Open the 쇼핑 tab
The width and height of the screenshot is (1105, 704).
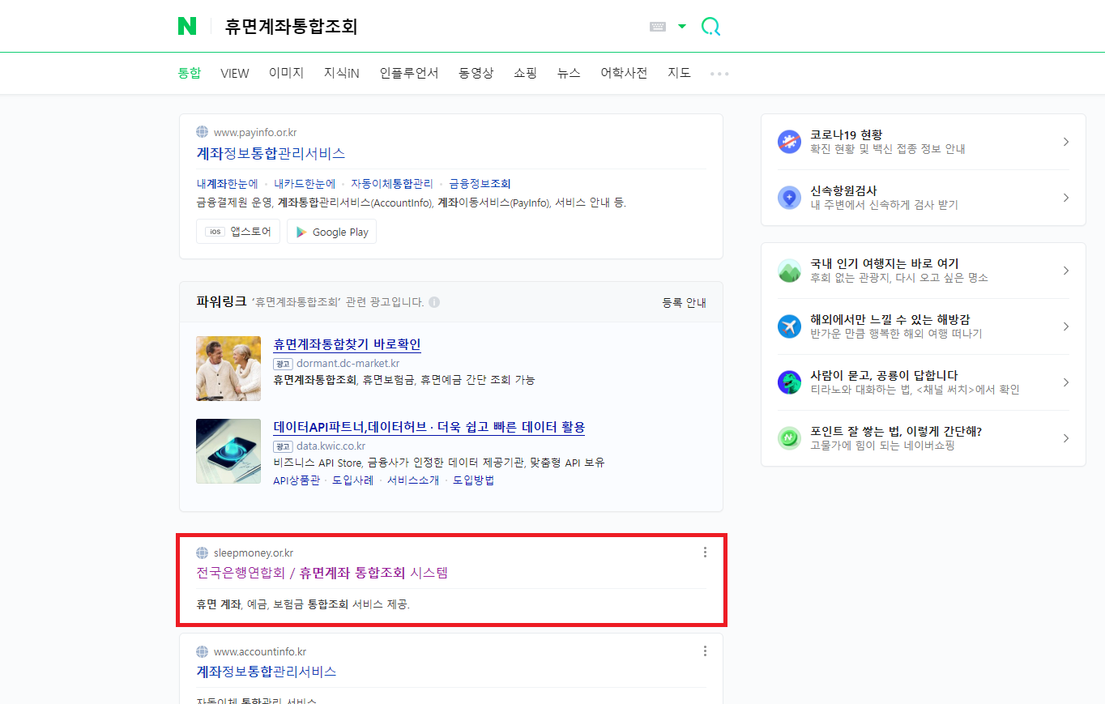coord(526,73)
